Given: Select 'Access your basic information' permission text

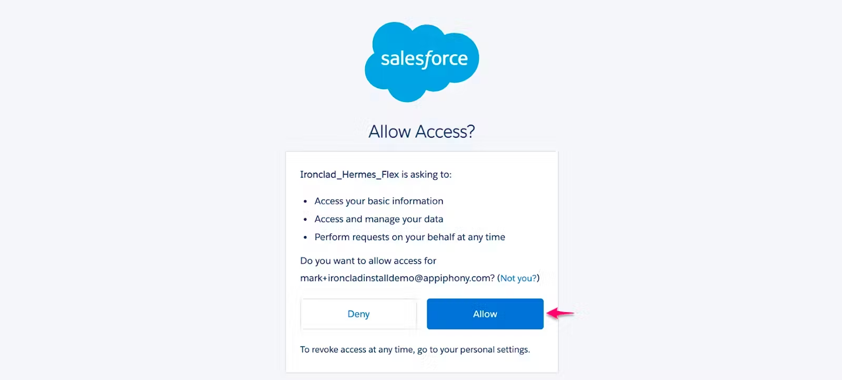Looking at the screenshot, I should coord(379,201).
